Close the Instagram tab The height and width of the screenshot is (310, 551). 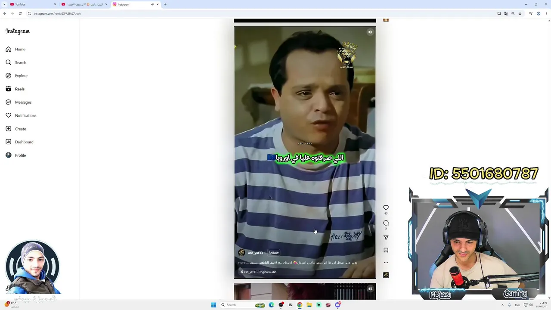[158, 4]
